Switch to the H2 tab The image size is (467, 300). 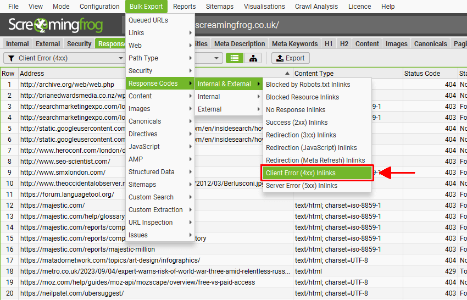(344, 44)
